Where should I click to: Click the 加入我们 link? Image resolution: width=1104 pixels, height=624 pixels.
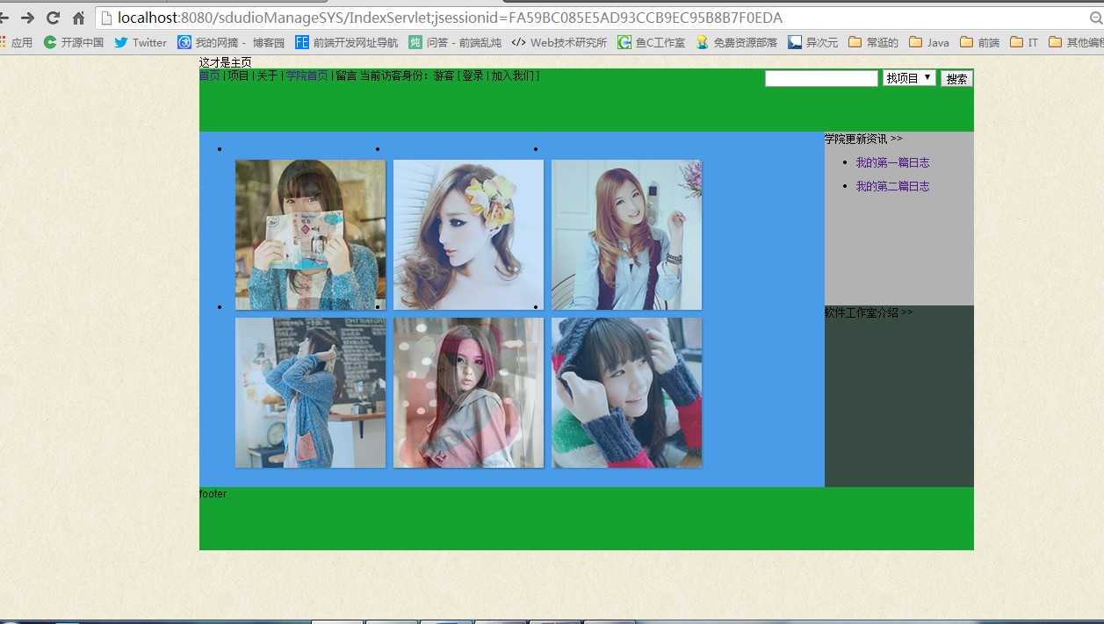point(512,75)
